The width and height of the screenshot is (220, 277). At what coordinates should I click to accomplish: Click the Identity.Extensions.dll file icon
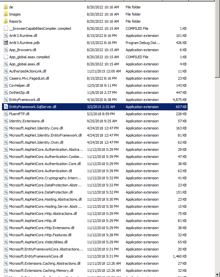[x=6, y=121]
